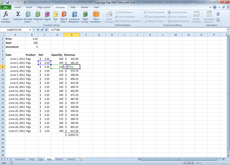This screenshot has width=230, height=165.
Task: Expand the Use in Formula dropdown
Action: [135, 17]
